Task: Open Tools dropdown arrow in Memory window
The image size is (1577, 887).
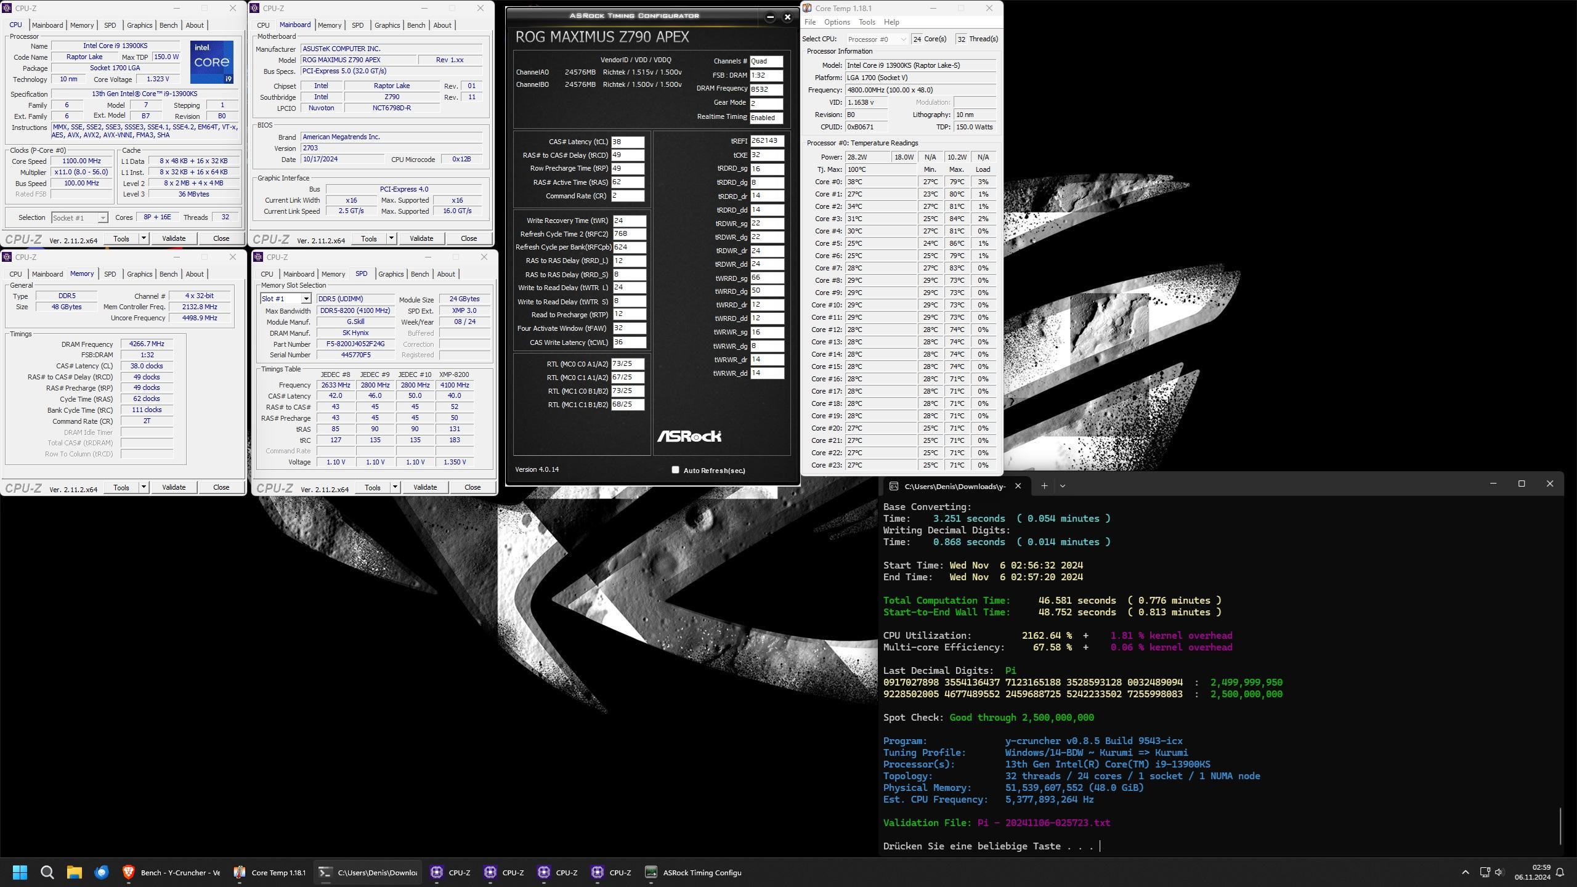Action: click(144, 487)
